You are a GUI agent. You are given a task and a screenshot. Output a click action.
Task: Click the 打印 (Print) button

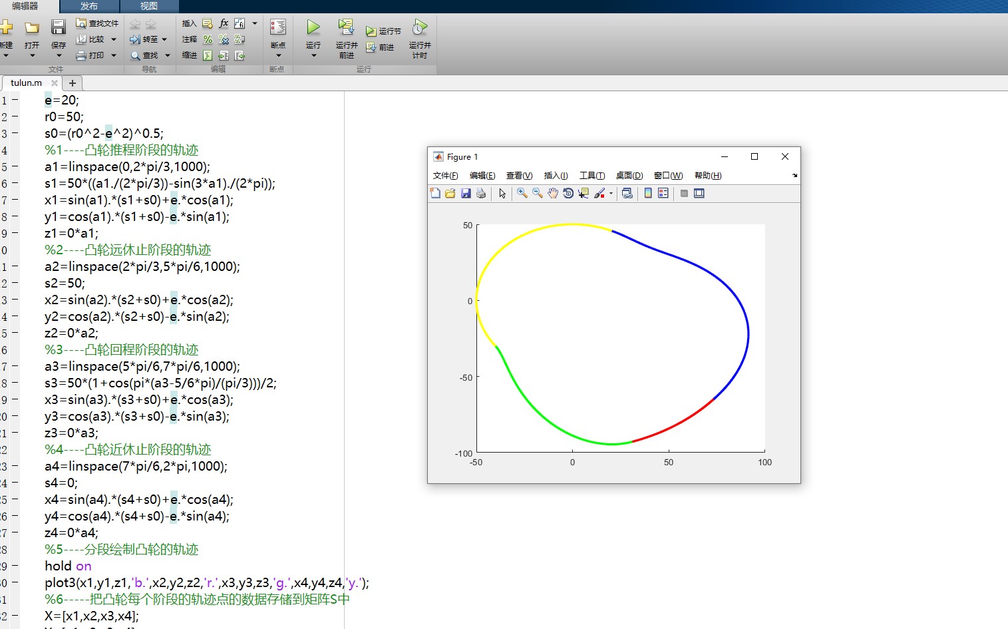pyautogui.click(x=90, y=55)
